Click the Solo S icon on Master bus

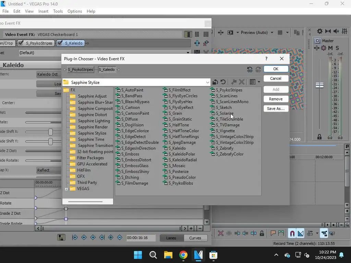click(x=337, y=48)
